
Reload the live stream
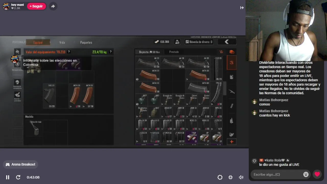[18, 177]
